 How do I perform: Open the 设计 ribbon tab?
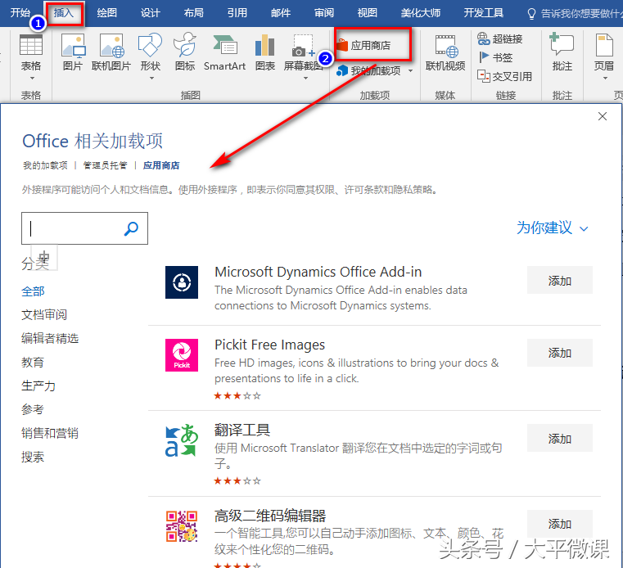tap(150, 13)
